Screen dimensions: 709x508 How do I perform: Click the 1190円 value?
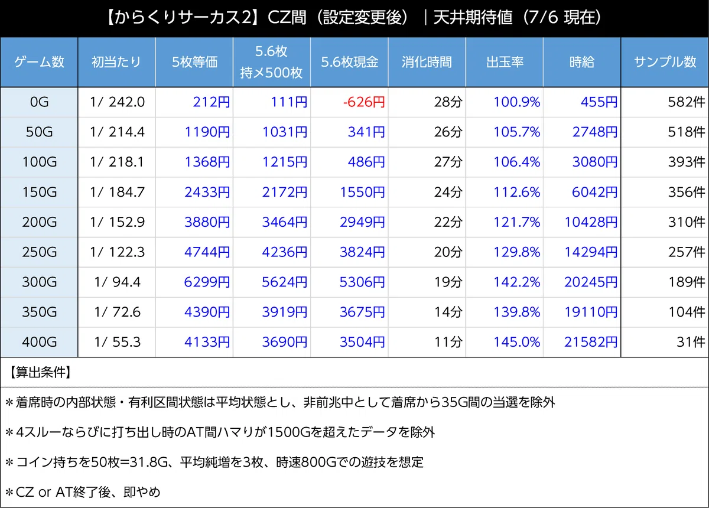tap(207, 132)
